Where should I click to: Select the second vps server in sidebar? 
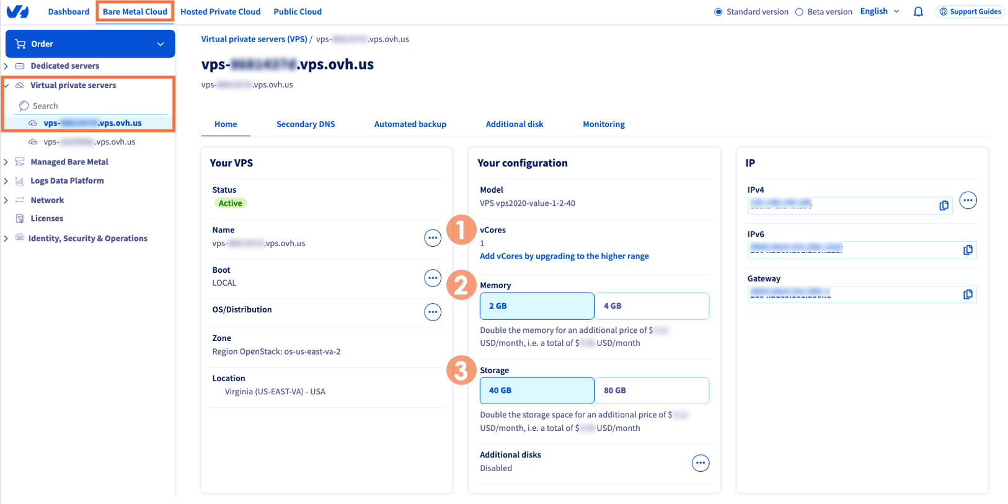89,142
